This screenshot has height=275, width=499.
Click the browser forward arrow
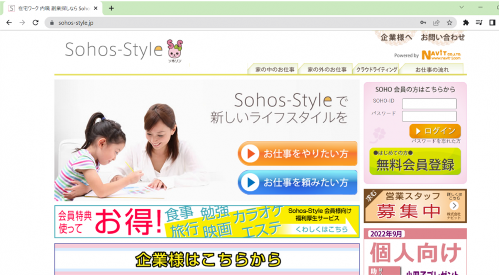click(22, 22)
